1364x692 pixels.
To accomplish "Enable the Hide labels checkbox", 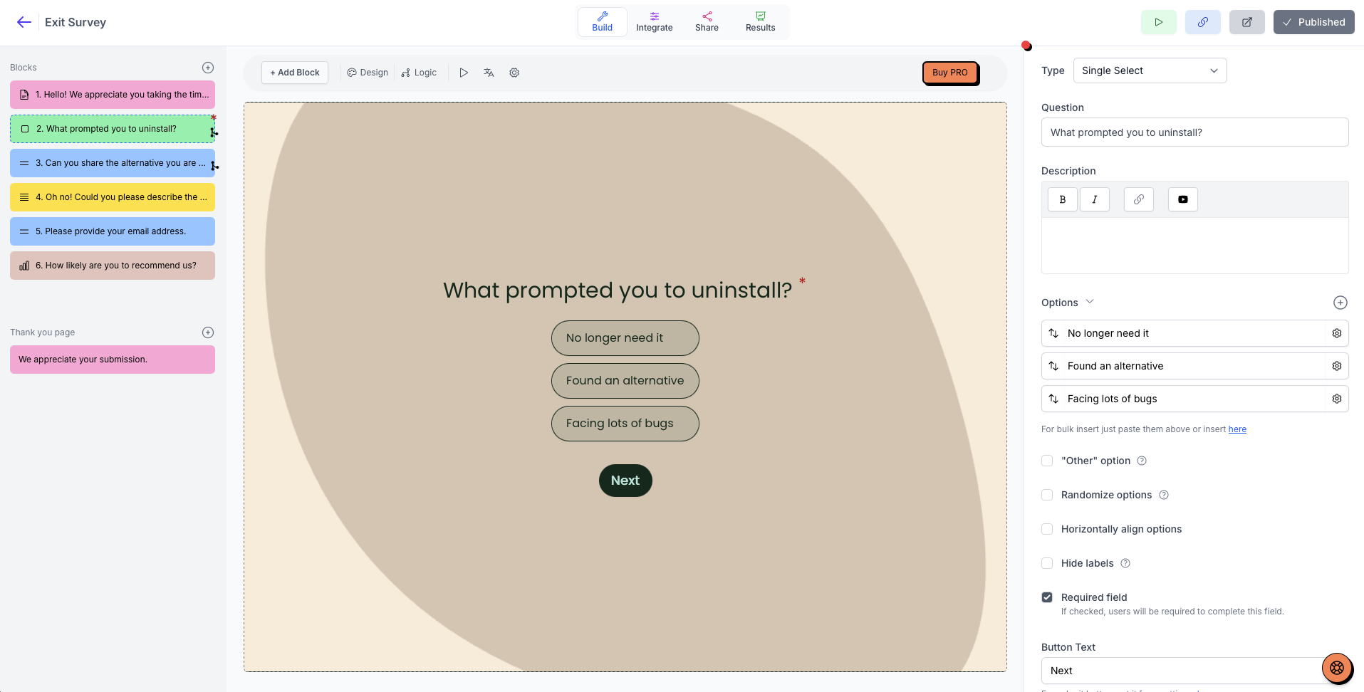I will pos(1047,563).
